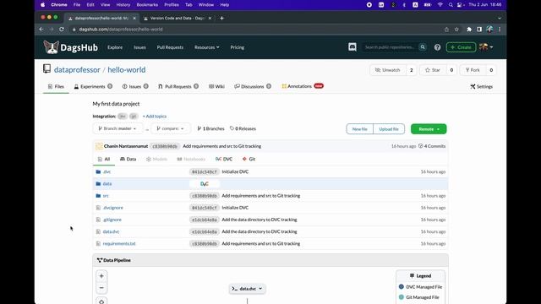541x304 pixels.
Task: Expand the Branch master dropdown
Action: point(117,128)
